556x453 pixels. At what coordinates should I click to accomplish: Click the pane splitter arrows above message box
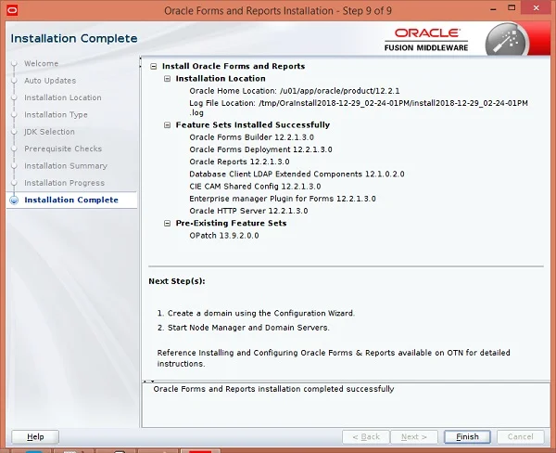click(148, 382)
